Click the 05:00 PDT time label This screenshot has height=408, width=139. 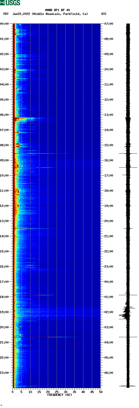(5, 100)
